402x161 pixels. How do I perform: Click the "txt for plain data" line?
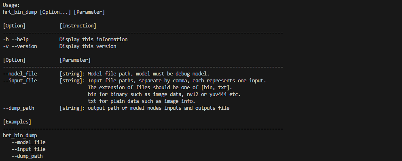pyautogui.click(x=141, y=101)
